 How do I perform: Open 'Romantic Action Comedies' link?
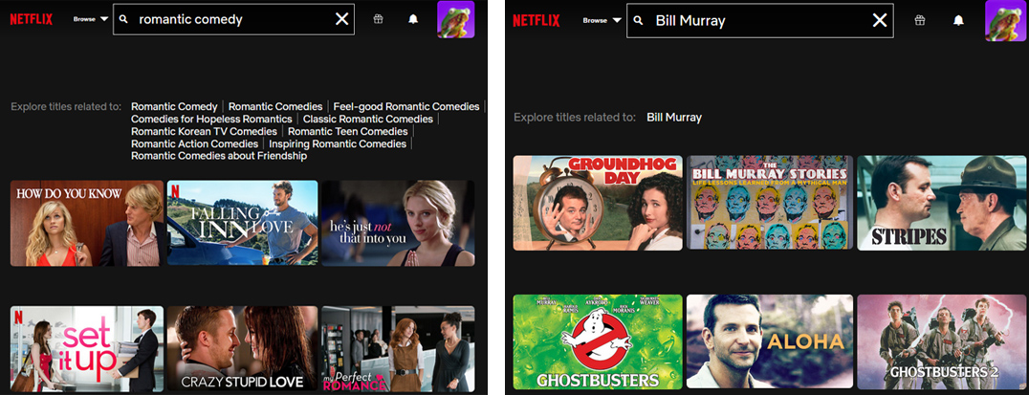click(x=194, y=143)
